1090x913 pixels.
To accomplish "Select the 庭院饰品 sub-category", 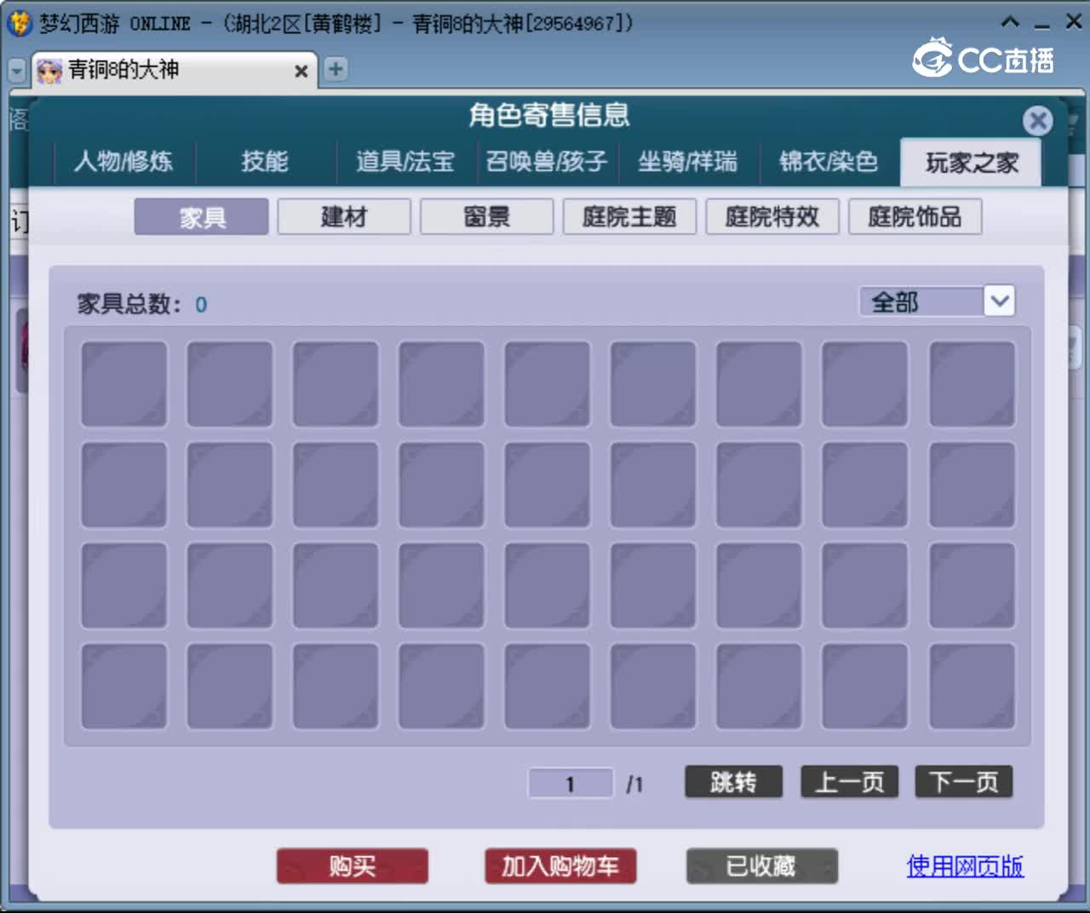I will tap(915, 217).
